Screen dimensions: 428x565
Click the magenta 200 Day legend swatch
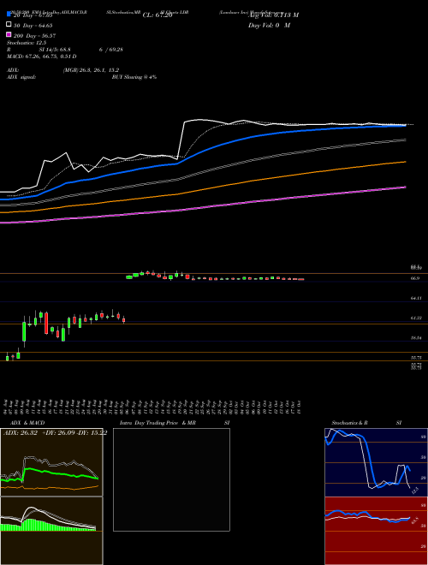[9, 34]
